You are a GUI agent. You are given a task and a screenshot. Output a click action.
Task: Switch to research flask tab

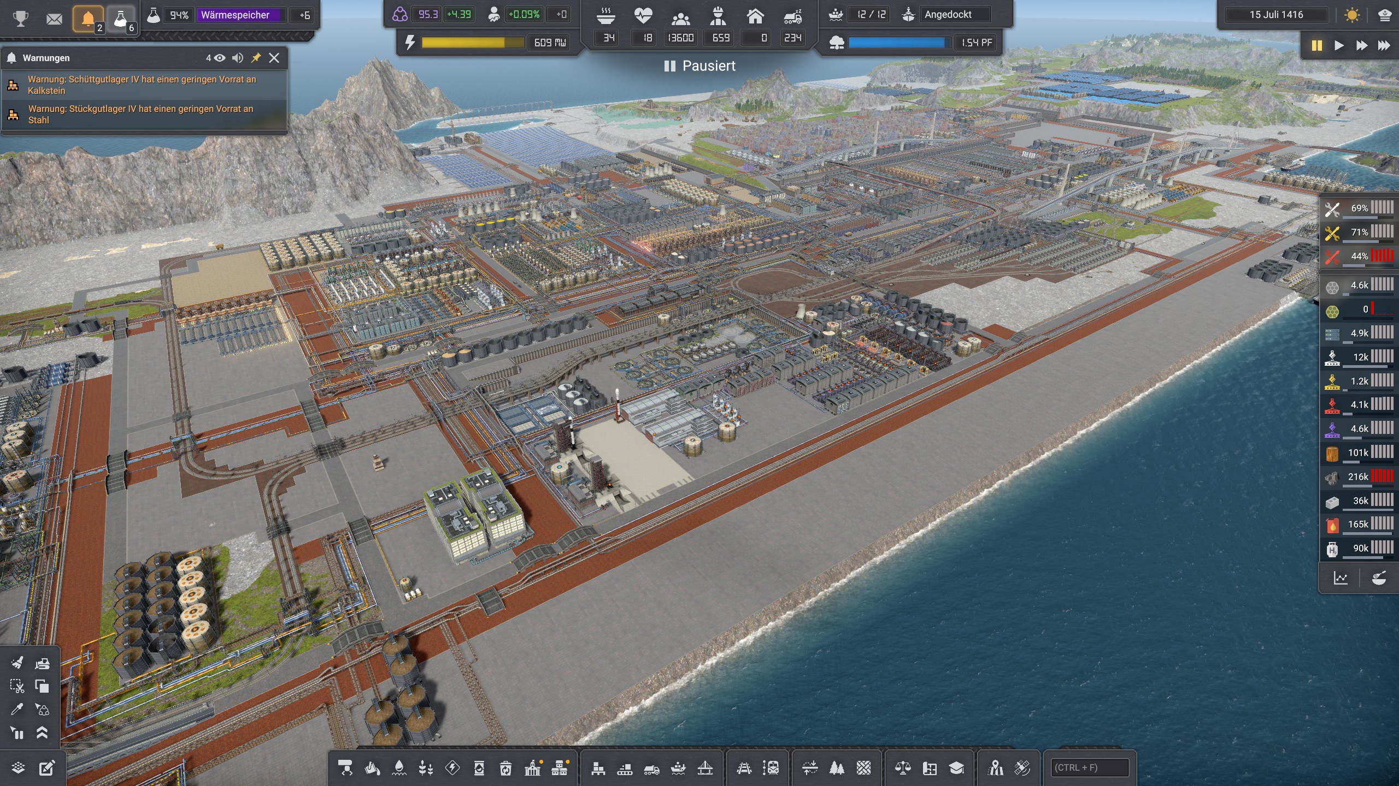click(x=121, y=19)
